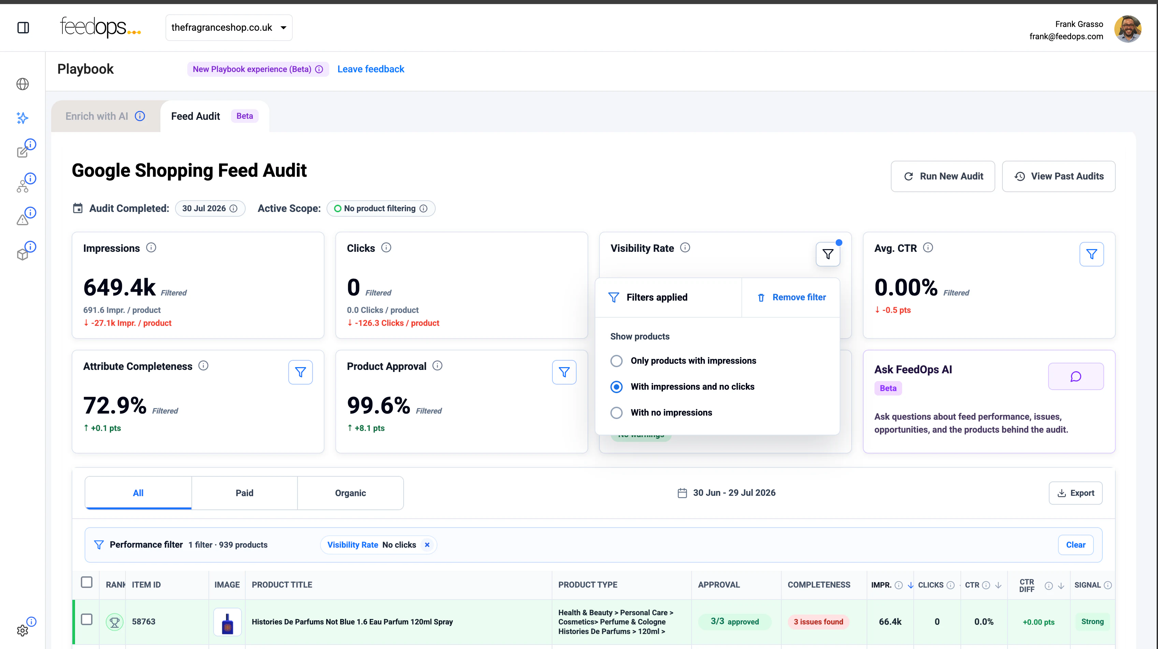Clear the performance filter
The height and width of the screenshot is (649, 1158).
pyautogui.click(x=1075, y=545)
